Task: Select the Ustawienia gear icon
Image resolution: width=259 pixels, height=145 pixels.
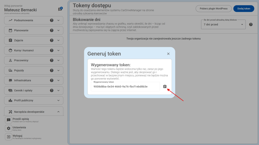Action: [x=8, y=128]
